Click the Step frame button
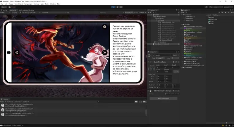The height and width of the screenshot is (127, 234). point(121,7)
